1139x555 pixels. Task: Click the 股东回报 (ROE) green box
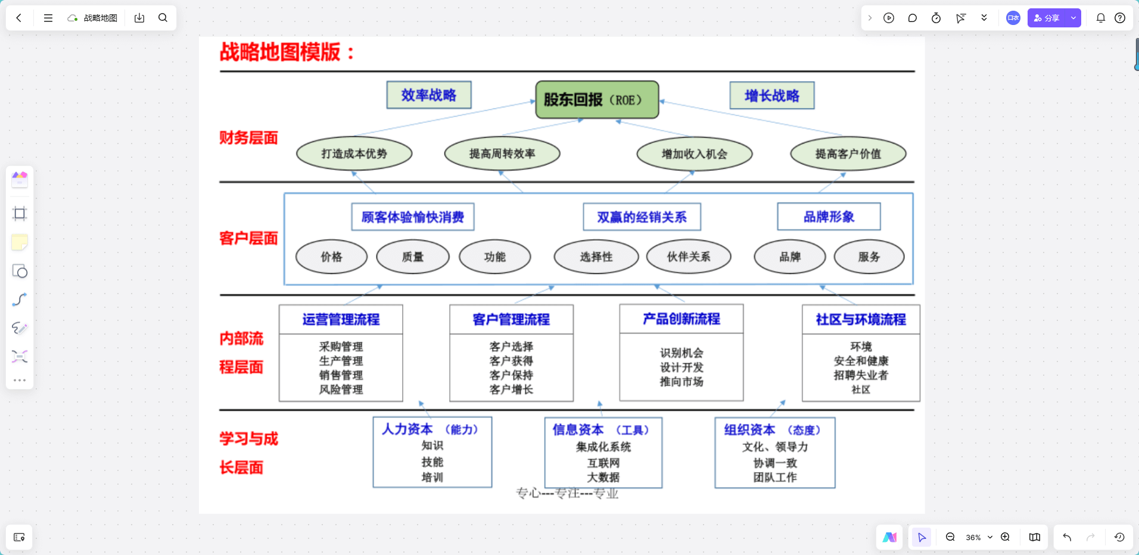coord(597,99)
